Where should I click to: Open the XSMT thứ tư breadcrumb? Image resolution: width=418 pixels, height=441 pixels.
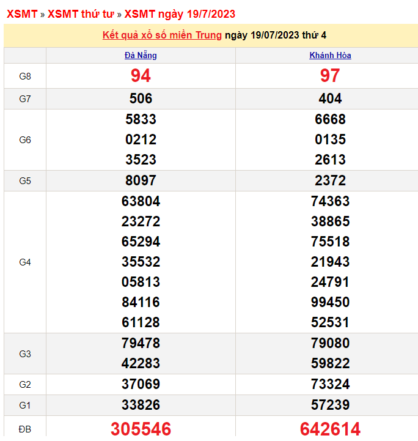click(x=81, y=14)
